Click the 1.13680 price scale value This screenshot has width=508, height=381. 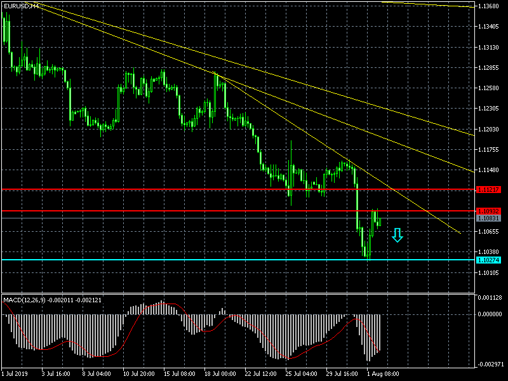[488, 6]
